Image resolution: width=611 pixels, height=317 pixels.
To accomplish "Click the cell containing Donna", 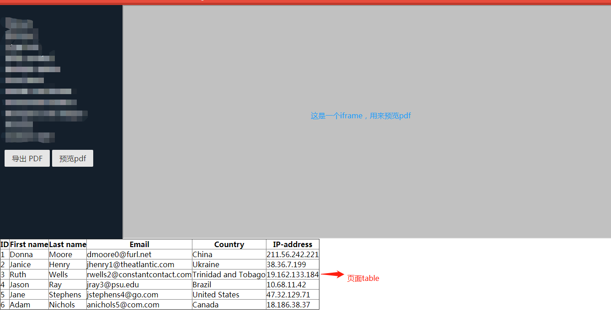I will [29, 254].
